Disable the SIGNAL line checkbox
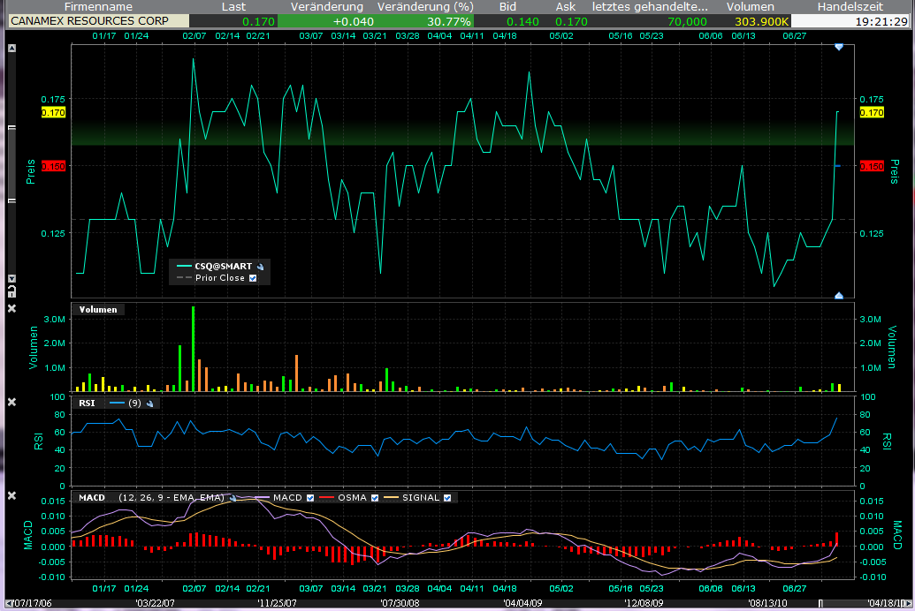The image size is (915, 611). pyautogui.click(x=446, y=497)
